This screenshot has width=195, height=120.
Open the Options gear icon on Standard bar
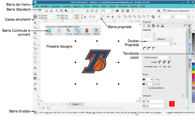pos(159,11)
